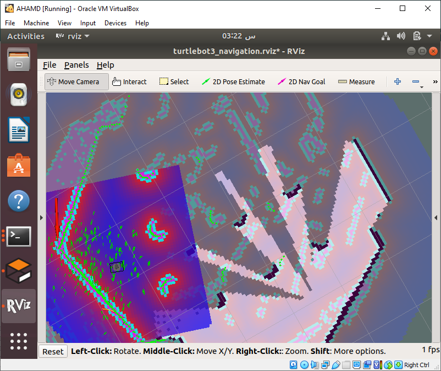Click VirtualBox USB devices status icon
Viewport: 441px width, 371px height.
coord(336,365)
